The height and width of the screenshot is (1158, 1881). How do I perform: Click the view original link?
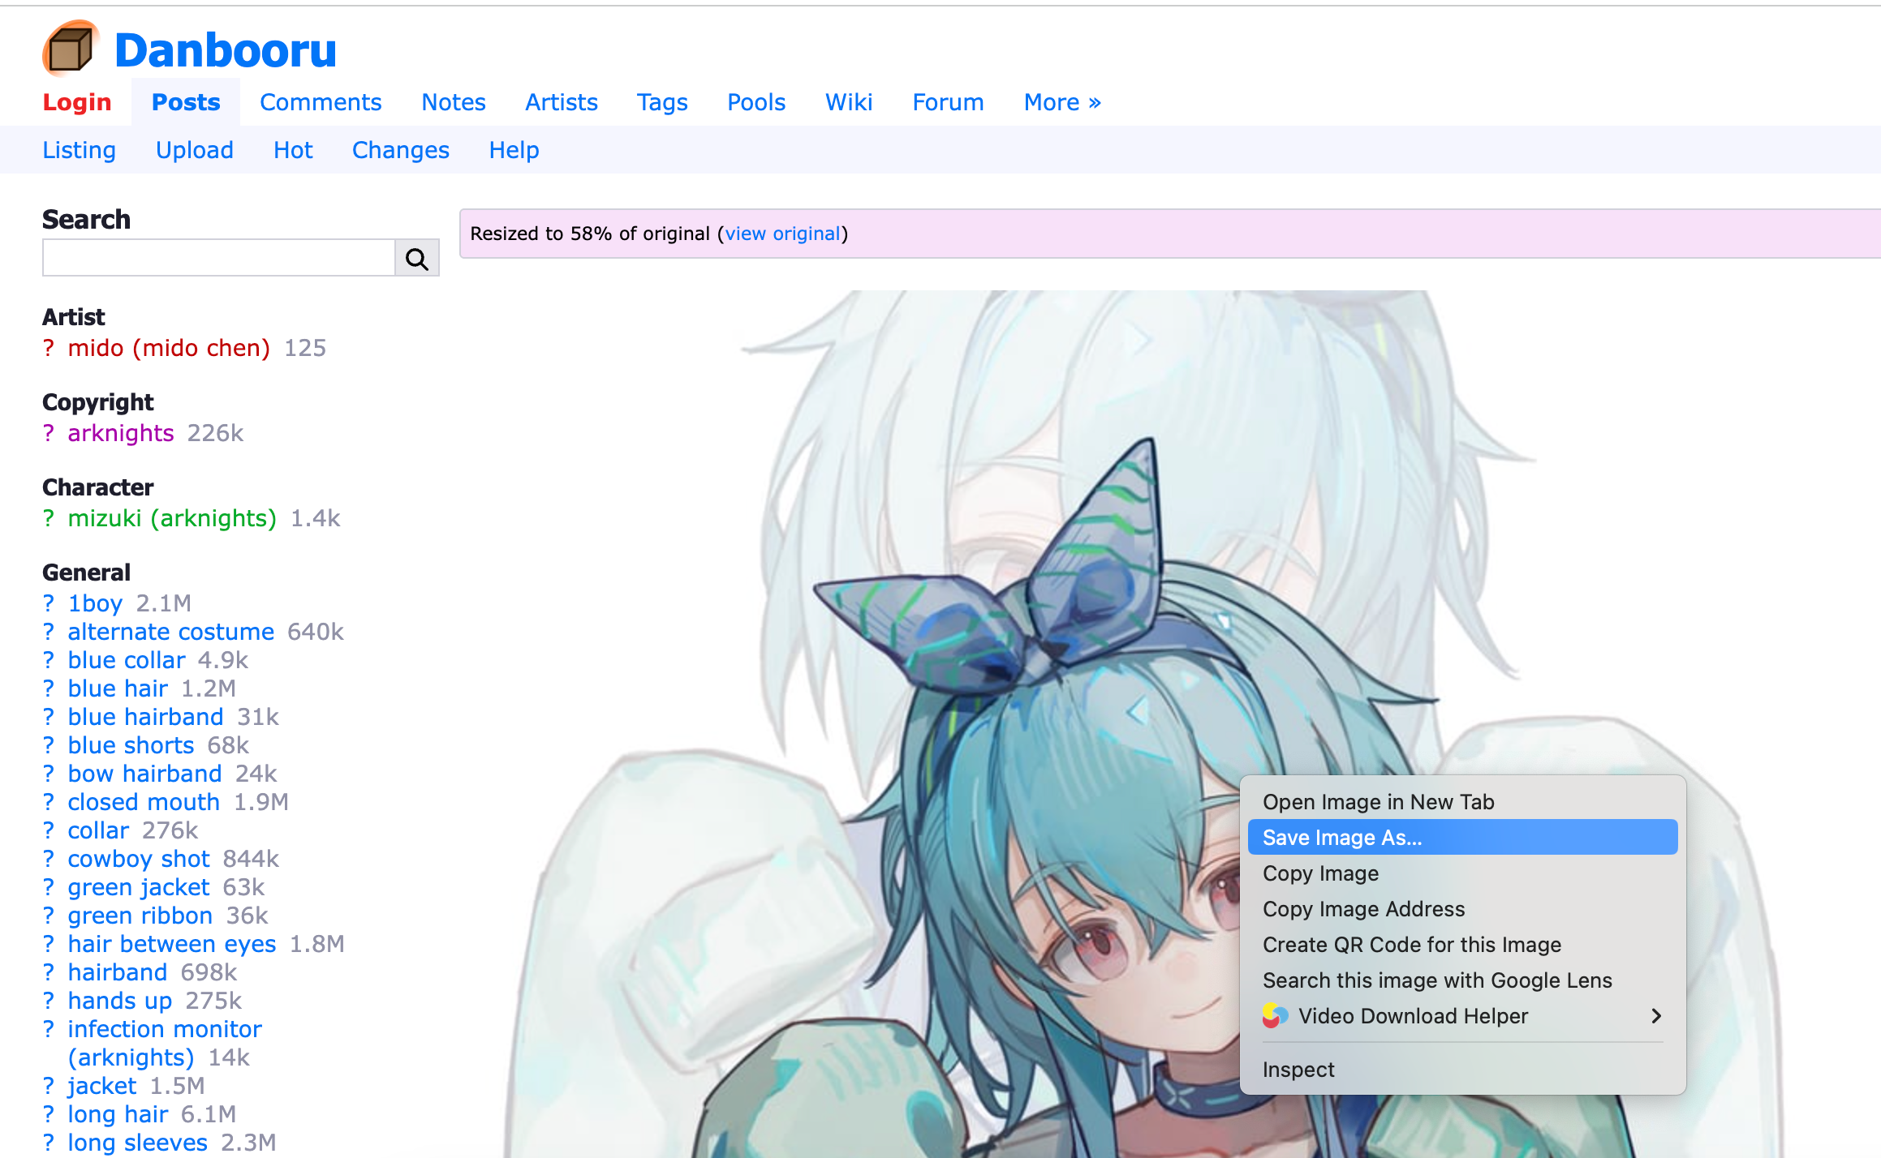pyautogui.click(x=783, y=234)
